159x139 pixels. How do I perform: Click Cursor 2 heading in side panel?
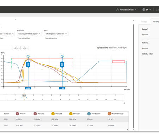pos(145,43)
